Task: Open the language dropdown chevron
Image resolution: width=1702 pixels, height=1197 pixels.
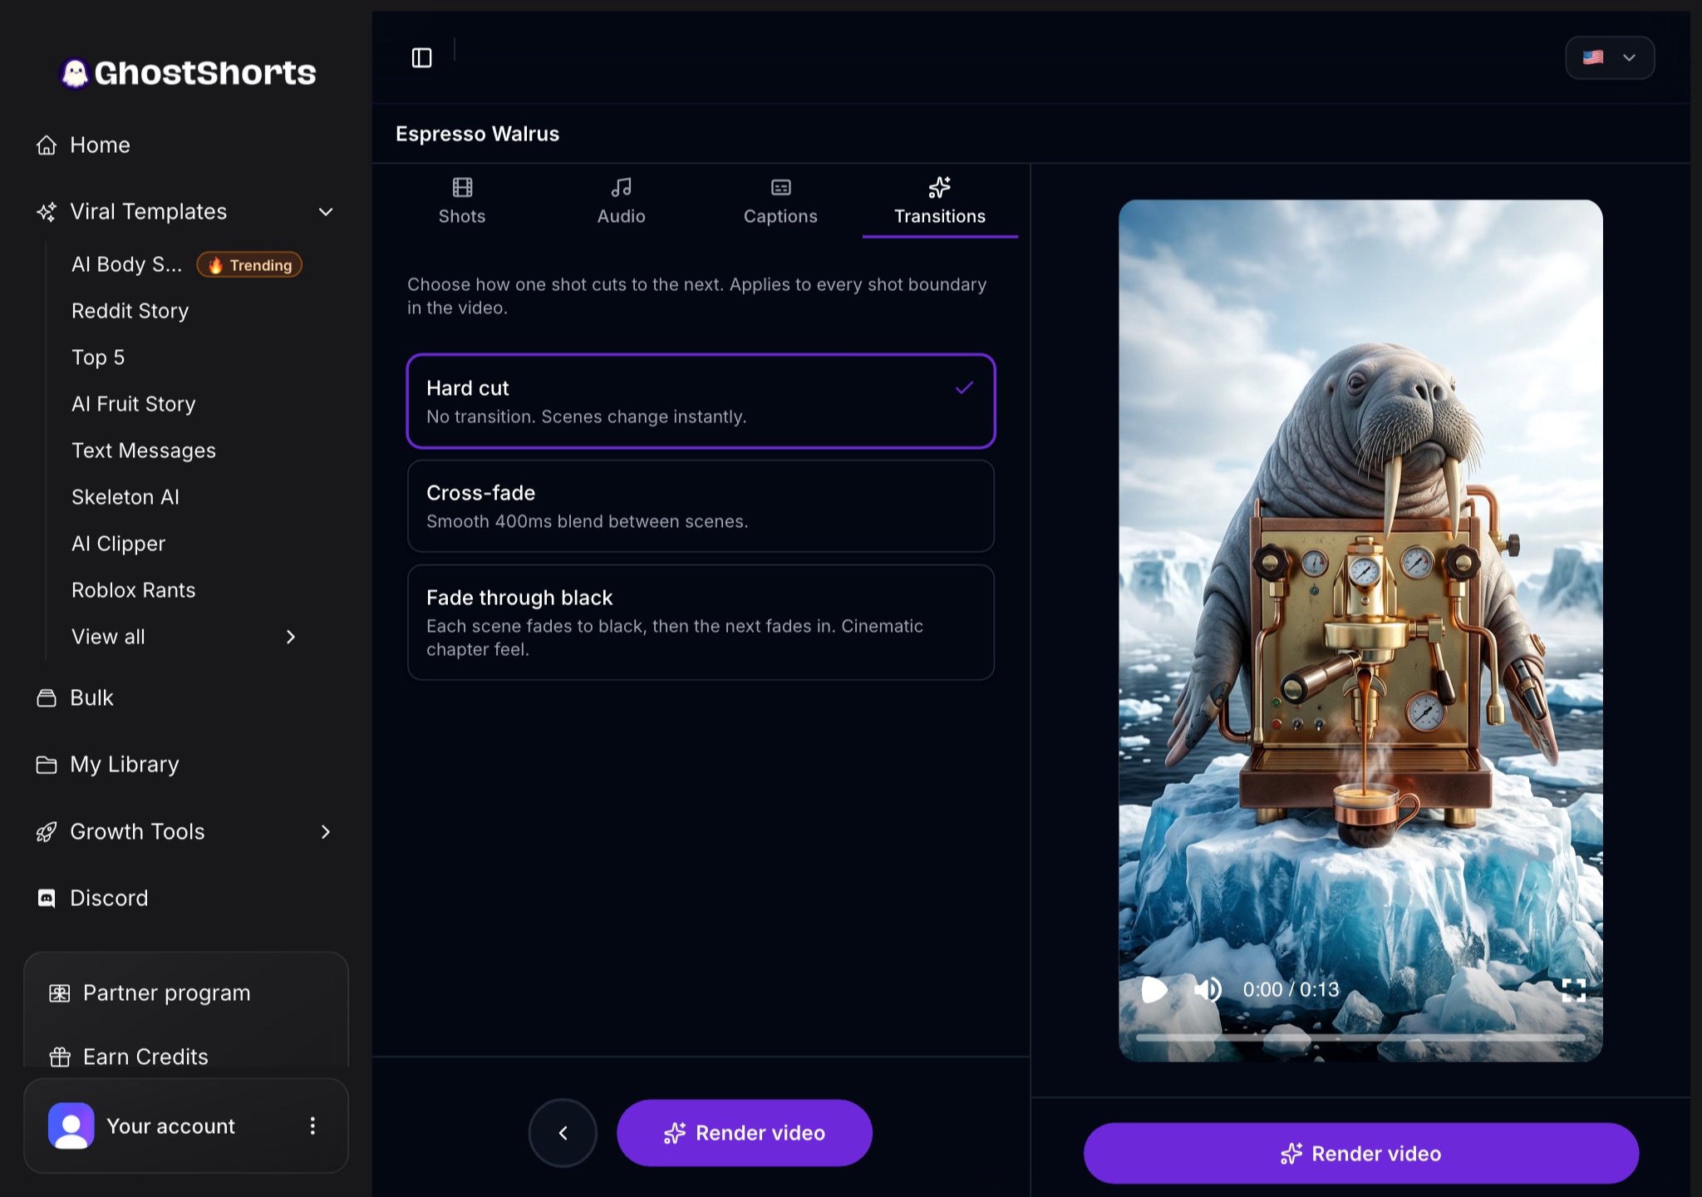Action: (1629, 58)
